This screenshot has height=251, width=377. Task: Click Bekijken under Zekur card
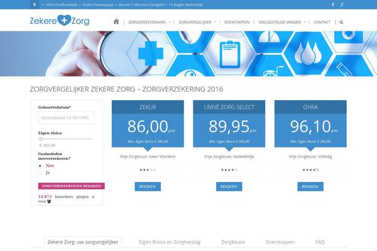(148, 186)
